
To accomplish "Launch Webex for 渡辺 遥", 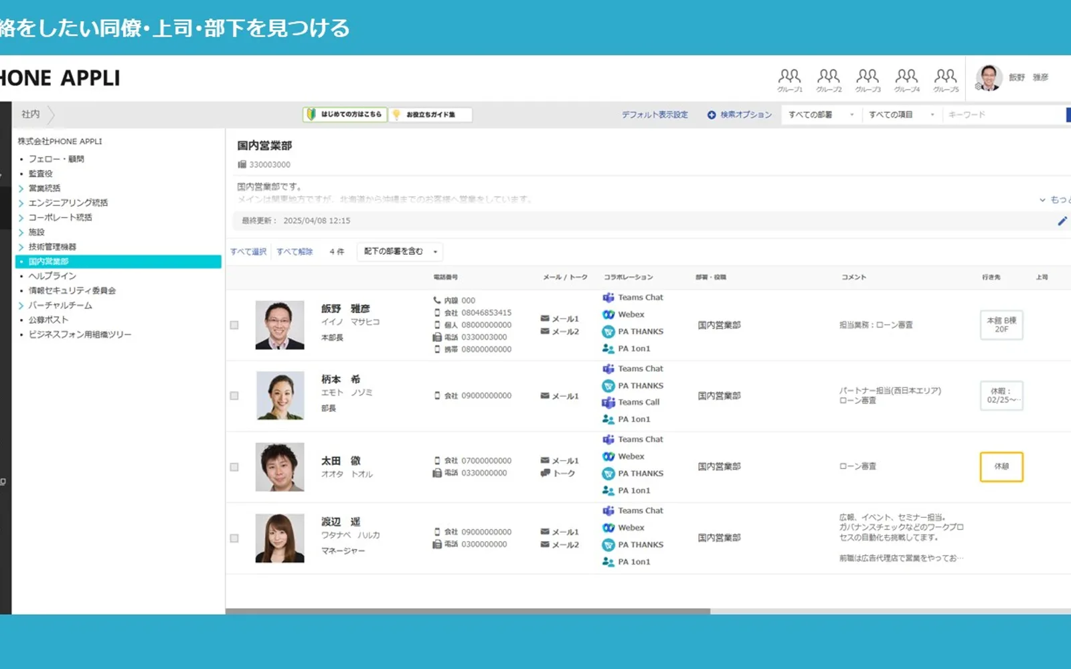I will click(623, 528).
